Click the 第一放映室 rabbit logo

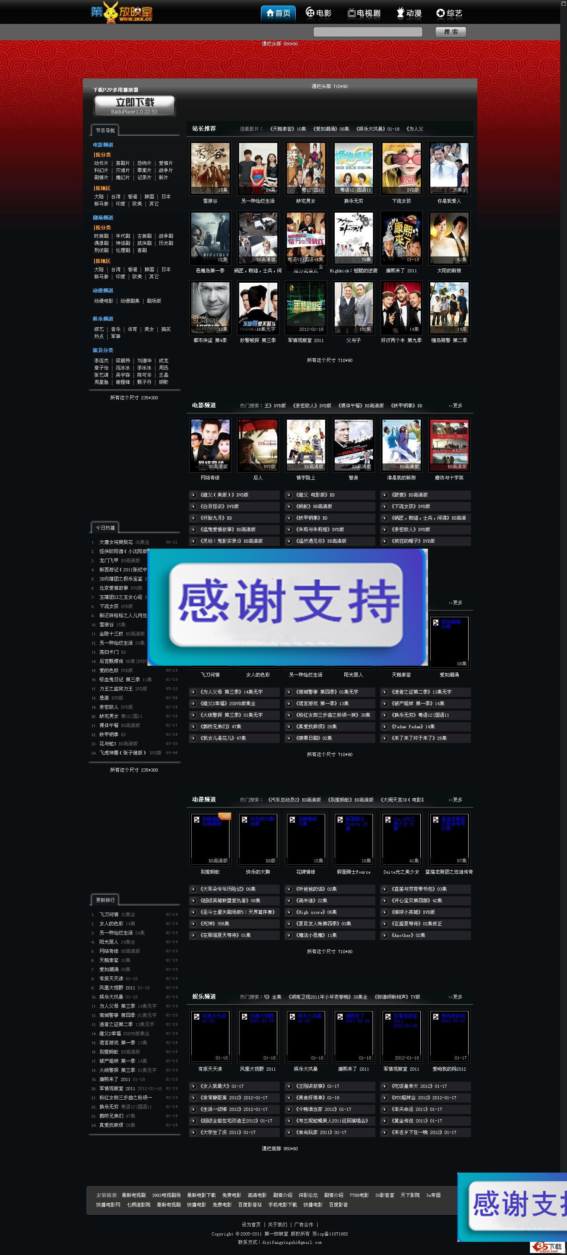[122, 12]
